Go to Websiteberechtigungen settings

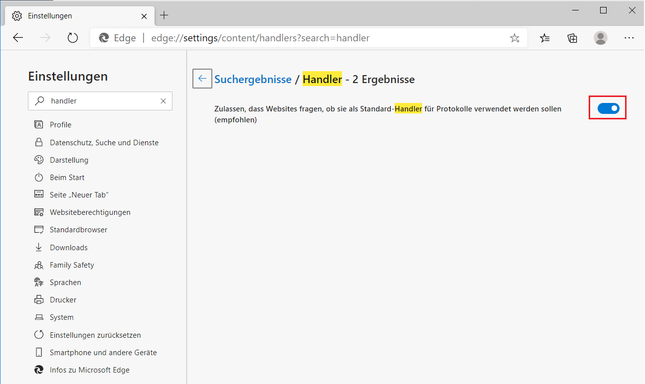tap(90, 212)
